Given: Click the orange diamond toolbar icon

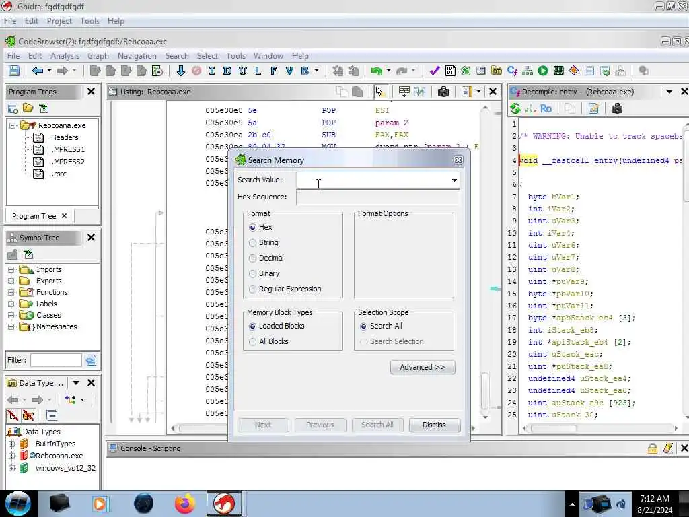Looking at the screenshot, I should (x=574, y=70).
